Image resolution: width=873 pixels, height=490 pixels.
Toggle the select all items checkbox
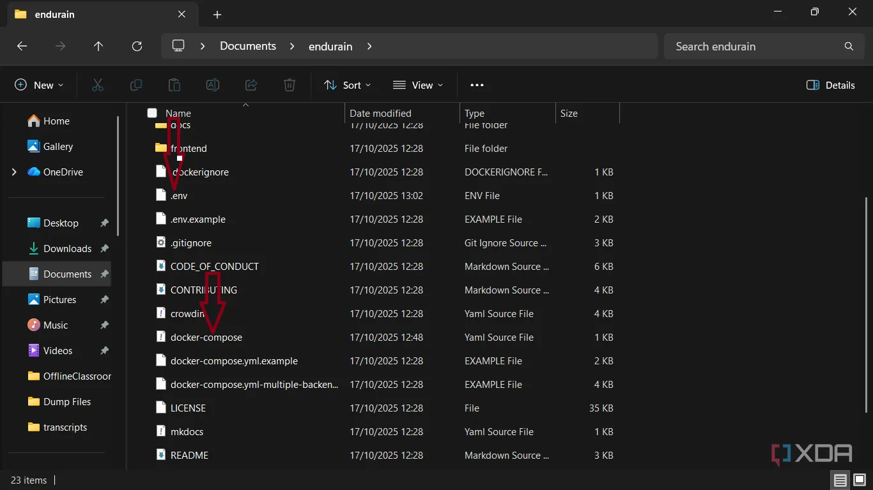tap(152, 113)
